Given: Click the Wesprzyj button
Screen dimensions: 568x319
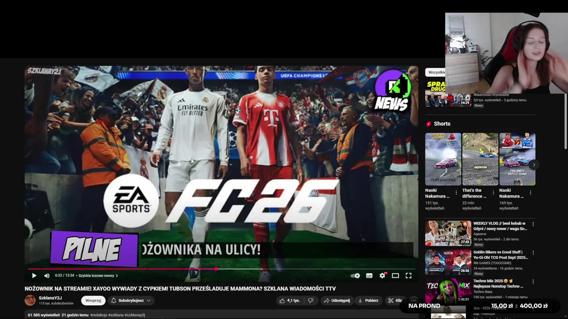Looking at the screenshot, I should [x=93, y=300].
